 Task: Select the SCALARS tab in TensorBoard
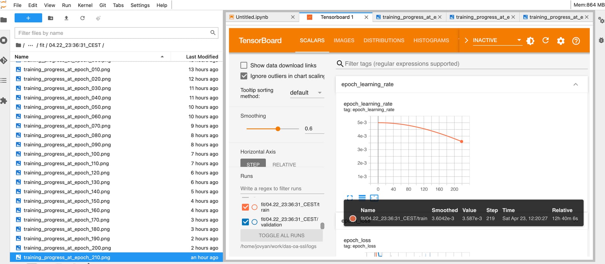[x=312, y=41]
